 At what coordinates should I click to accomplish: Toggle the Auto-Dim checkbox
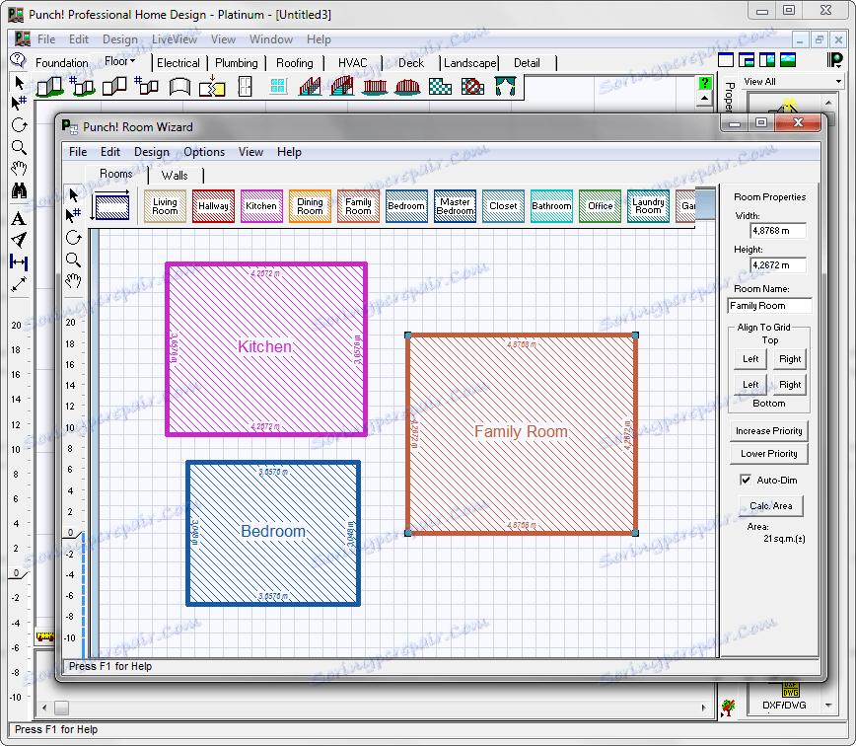(x=746, y=480)
